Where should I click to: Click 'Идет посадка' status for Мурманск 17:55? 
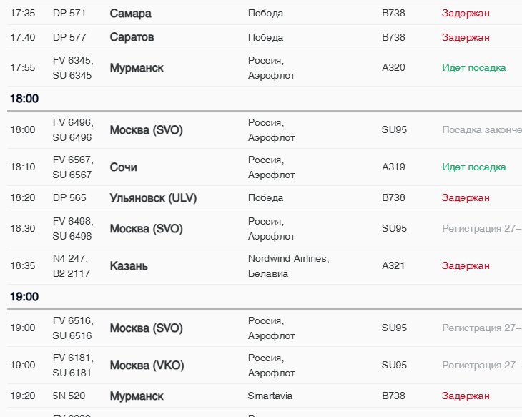tap(473, 68)
